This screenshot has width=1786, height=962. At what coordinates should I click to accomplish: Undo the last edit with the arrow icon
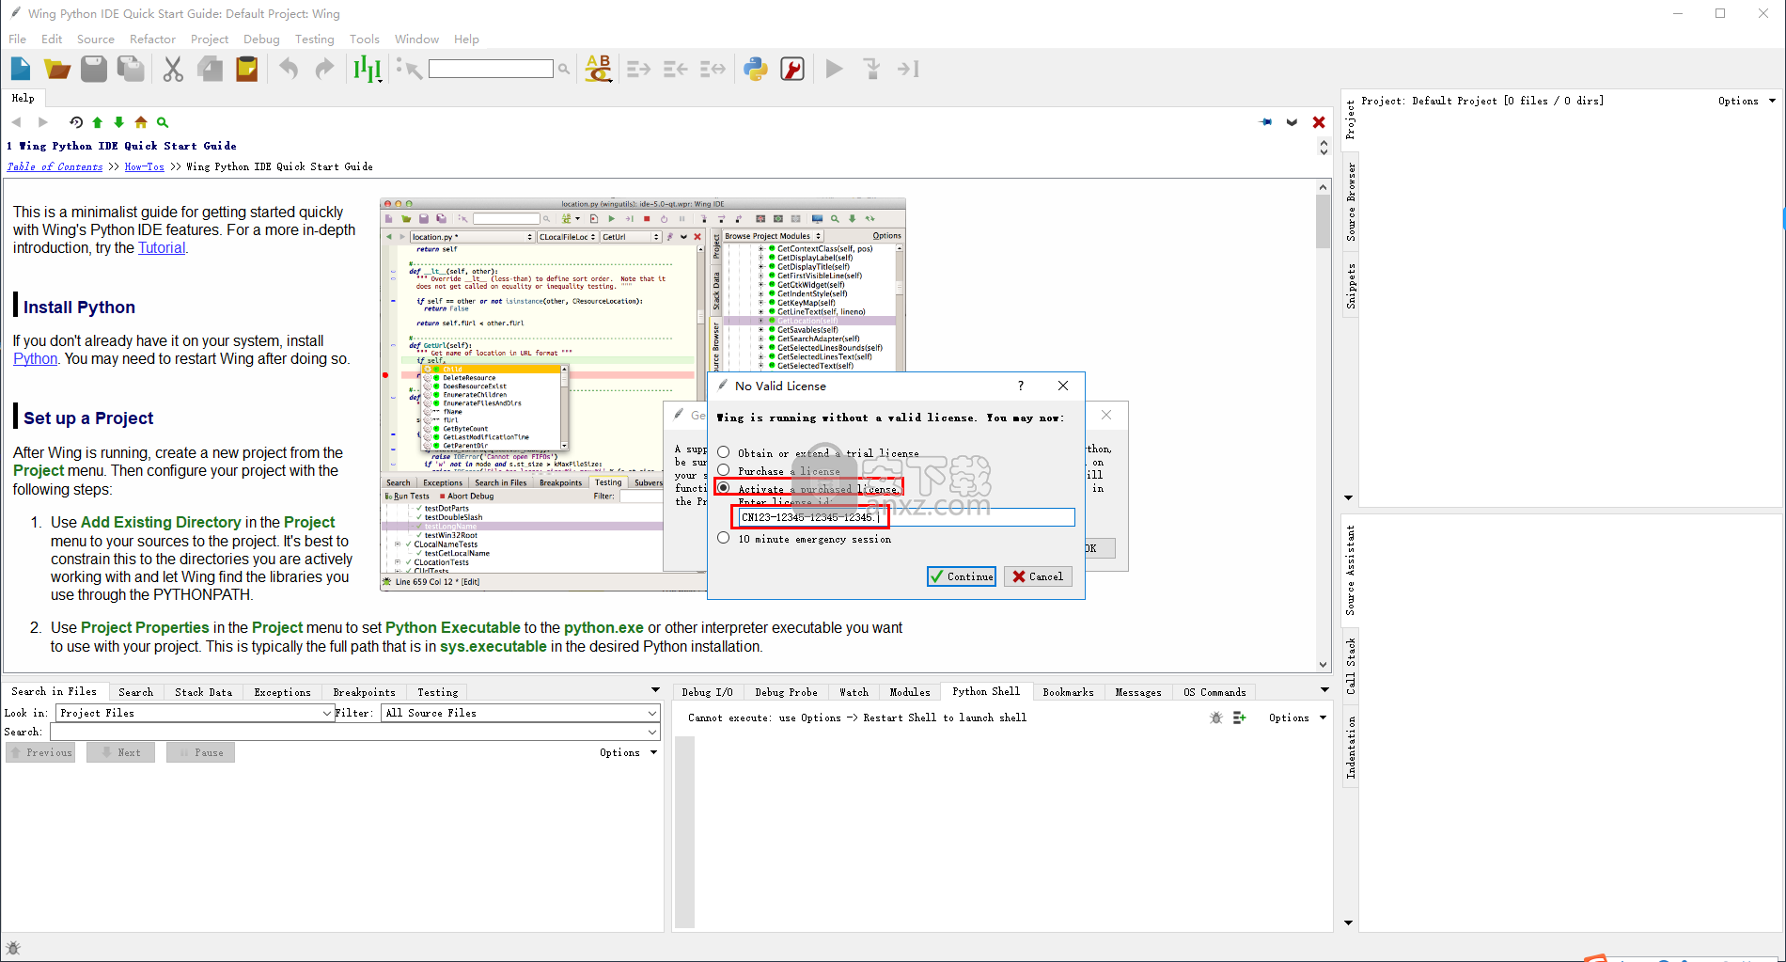point(289,69)
